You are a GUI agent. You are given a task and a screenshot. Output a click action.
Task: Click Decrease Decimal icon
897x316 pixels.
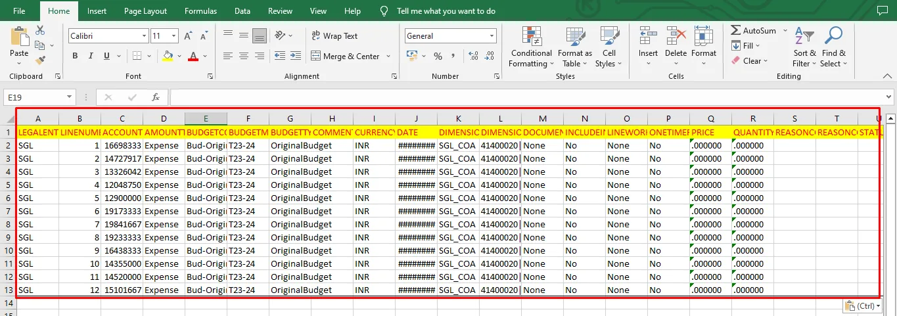(x=490, y=56)
